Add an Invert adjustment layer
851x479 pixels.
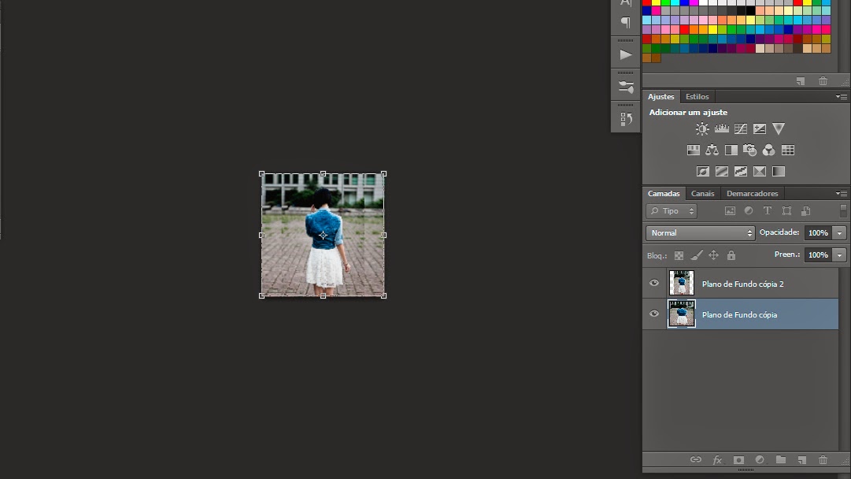702,172
